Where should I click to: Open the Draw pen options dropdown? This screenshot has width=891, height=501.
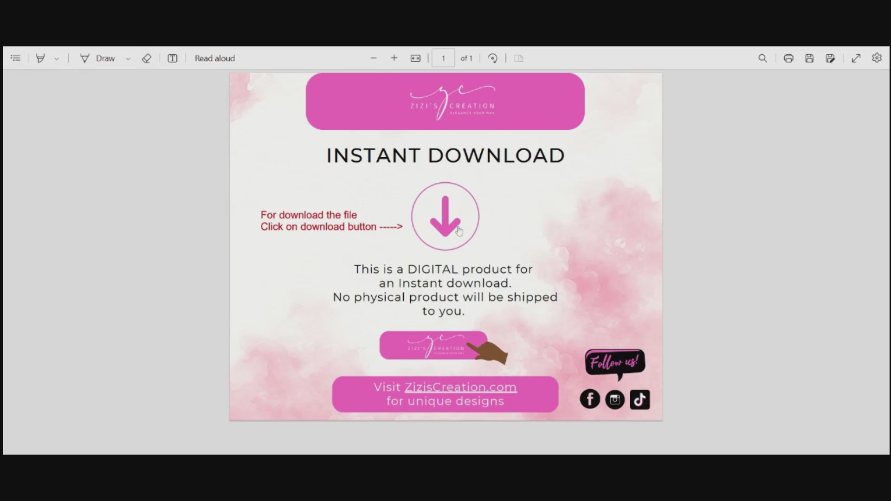click(129, 58)
